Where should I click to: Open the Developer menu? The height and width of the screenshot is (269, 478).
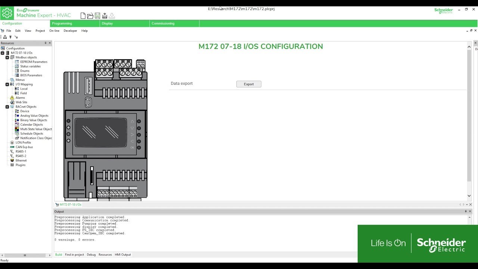coord(70,31)
